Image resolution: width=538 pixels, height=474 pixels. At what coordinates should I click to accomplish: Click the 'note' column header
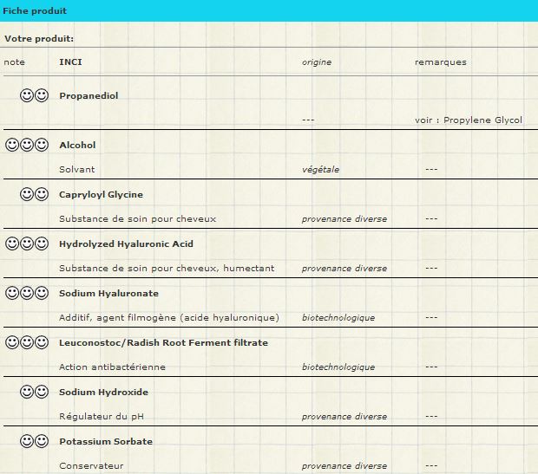[15, 62]
